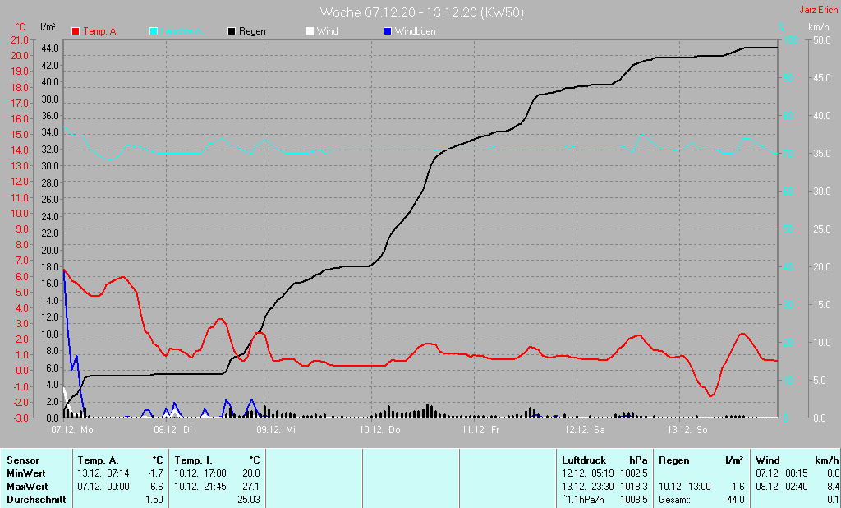Image resolution: width=841 pixels, height=508 pixels.
Task: Click the '-1.7' minimum temperature value
Action: pyautogui.click(x=155, y=473)
